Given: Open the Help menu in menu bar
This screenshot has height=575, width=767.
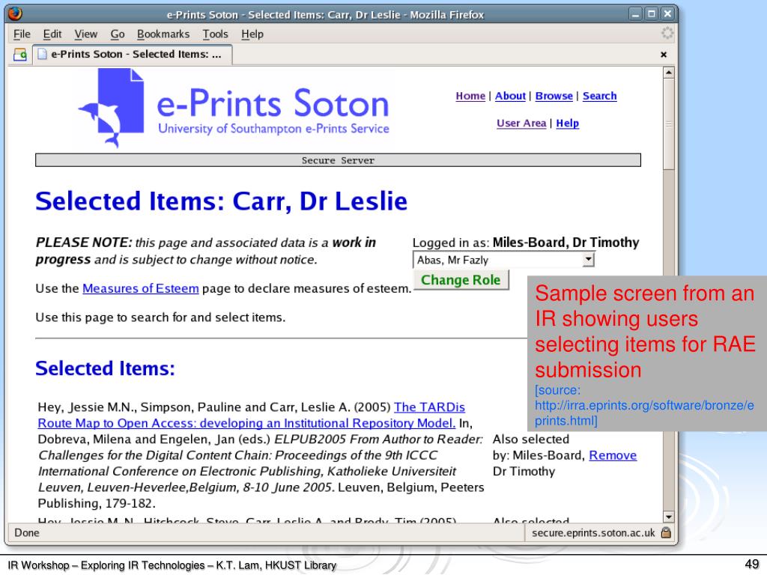Looking at the screenshot, I should (x=252, y=34).
